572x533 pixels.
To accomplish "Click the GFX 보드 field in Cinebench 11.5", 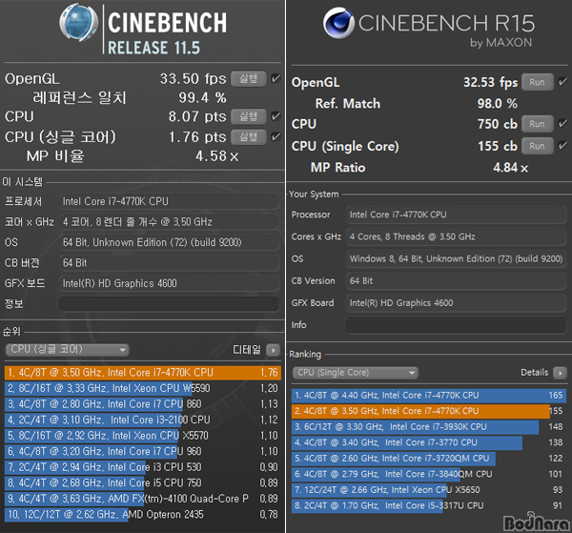I will [x=170, y=283].
